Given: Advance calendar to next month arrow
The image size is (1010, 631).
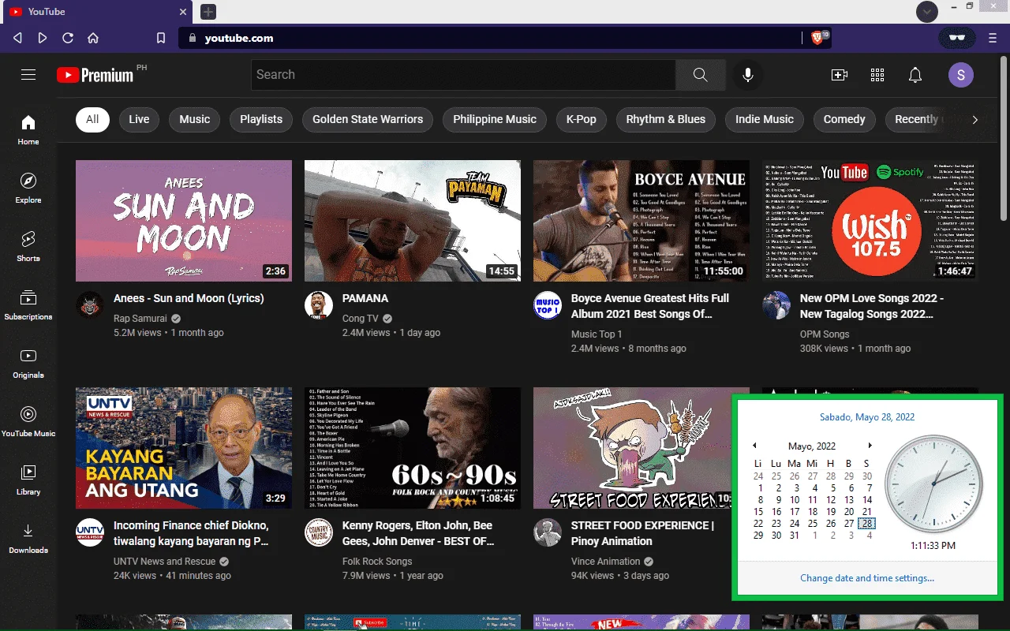Looking at the screenshot, I should pos(870,446).
